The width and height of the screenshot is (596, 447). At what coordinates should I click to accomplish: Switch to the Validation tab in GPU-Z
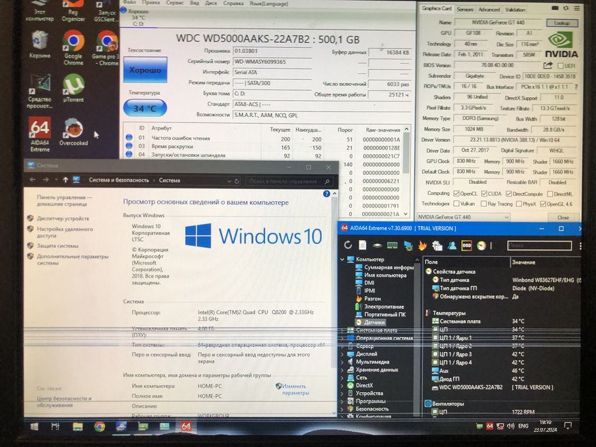click(515, 10)
